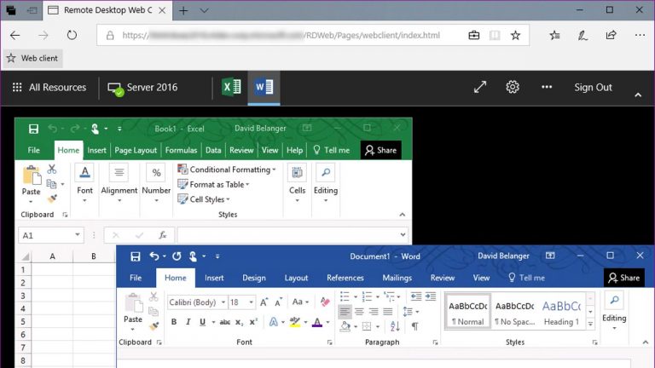Open the Excel Insert tab

point(96,150)
